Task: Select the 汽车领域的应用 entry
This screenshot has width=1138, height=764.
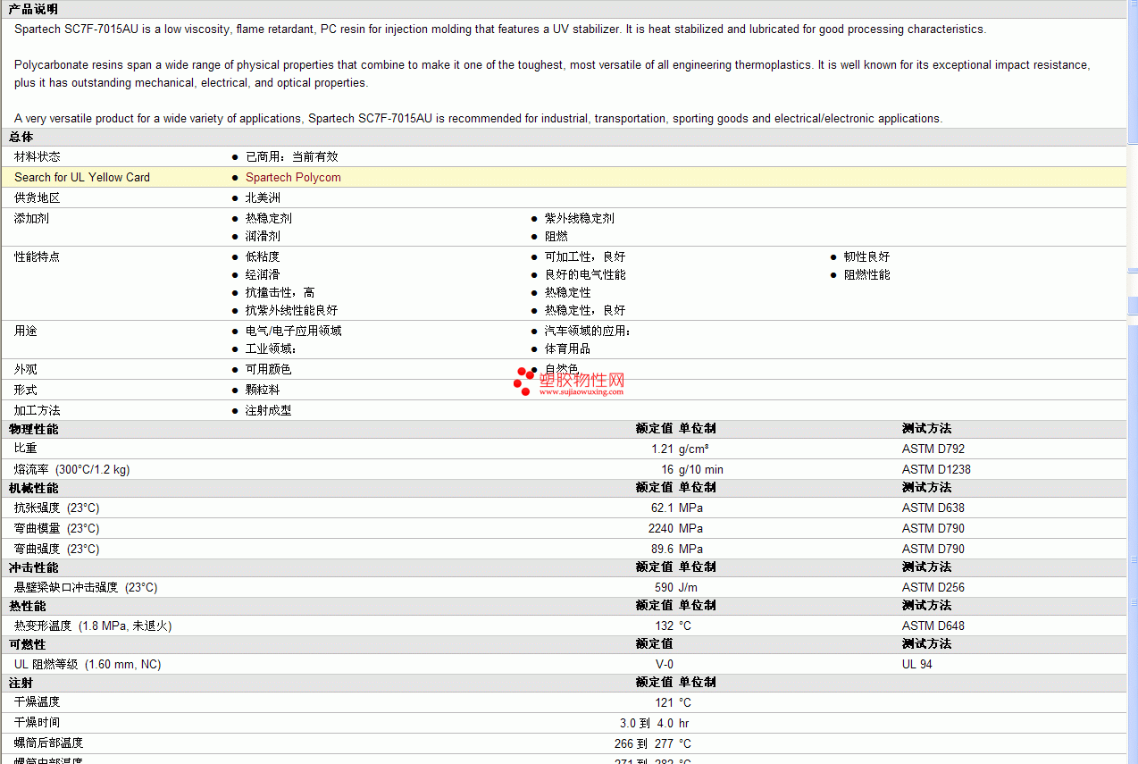Action: 588,331
